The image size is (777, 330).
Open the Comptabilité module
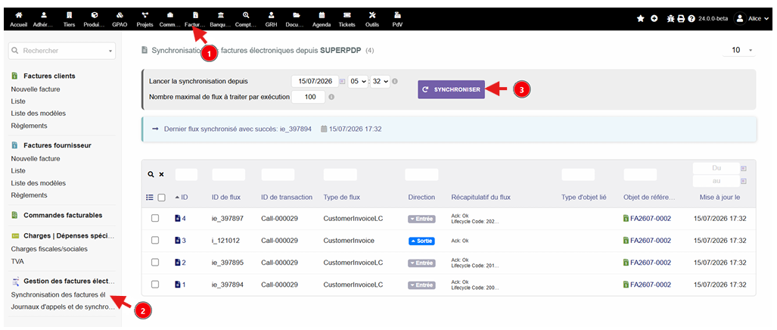pyautogui.click(x=246, y=20)
